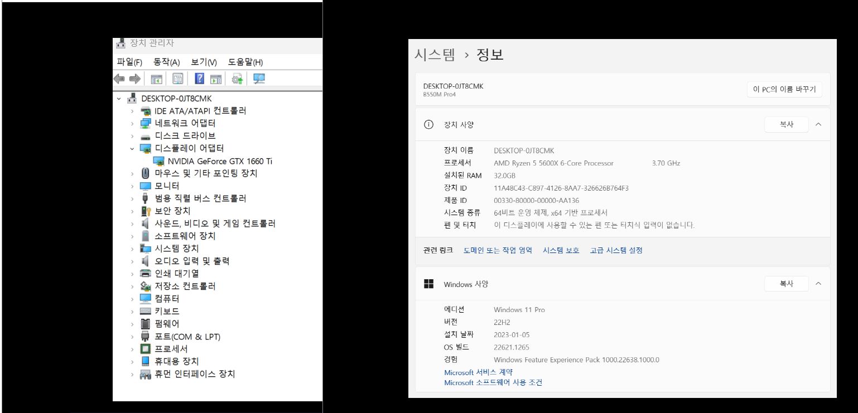Click the info circle icon beside 장치 사양
The image size is (858, 413).
tap(428, 125)
